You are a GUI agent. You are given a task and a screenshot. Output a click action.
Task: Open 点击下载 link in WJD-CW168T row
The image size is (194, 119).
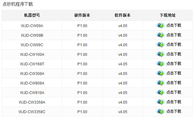coord(174,64)
